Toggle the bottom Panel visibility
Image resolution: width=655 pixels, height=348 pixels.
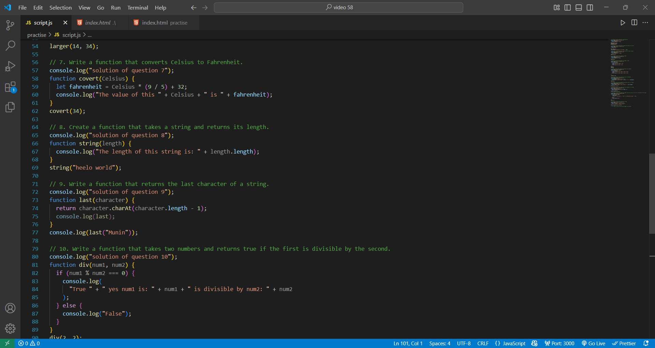pyautogui.click(x=579, y=8)
